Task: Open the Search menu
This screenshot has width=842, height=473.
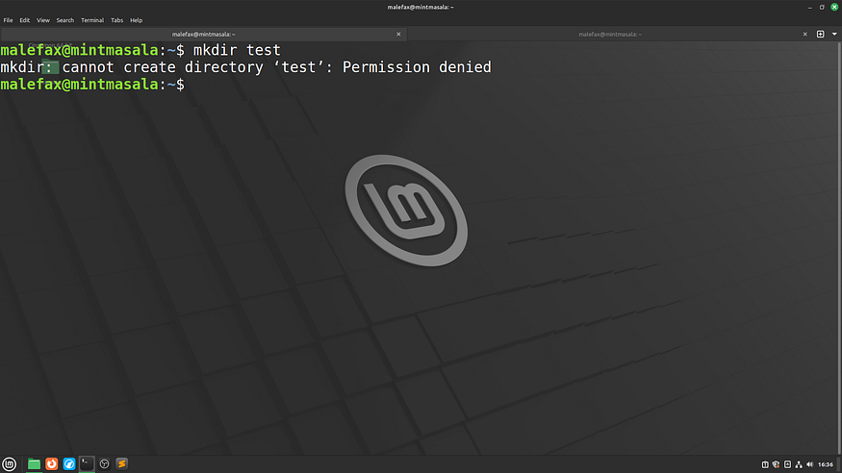Action: [x=65, y=20]
